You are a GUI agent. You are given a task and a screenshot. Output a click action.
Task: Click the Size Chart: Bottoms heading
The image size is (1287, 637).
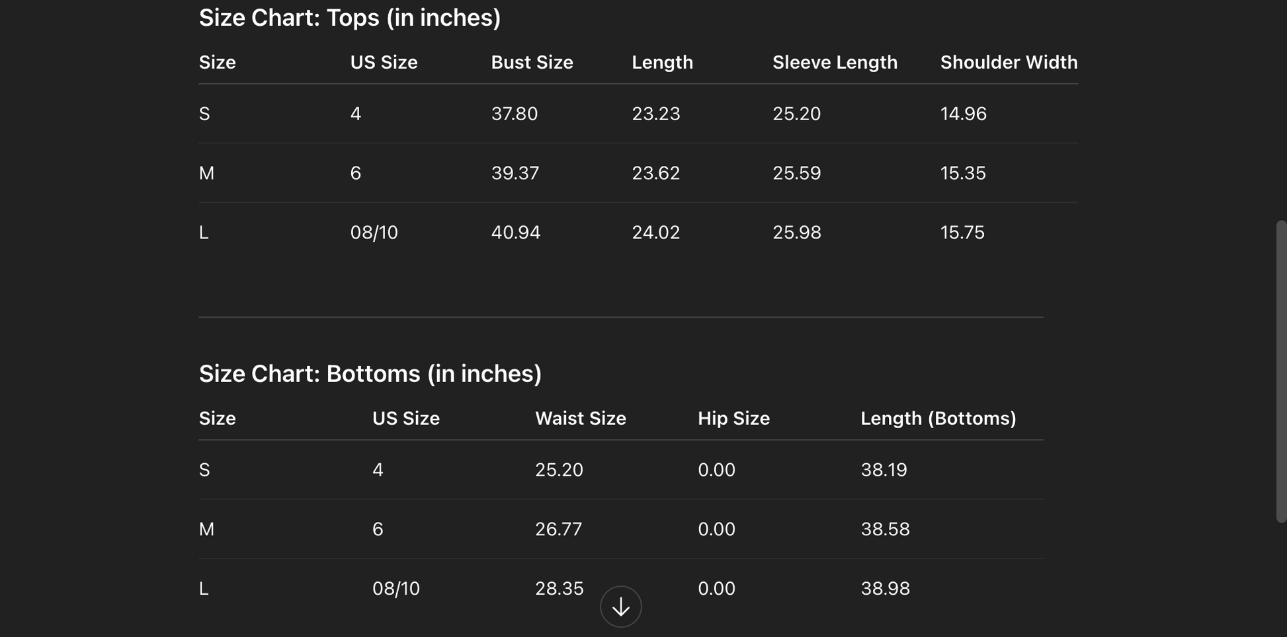(x=370, y=374)
